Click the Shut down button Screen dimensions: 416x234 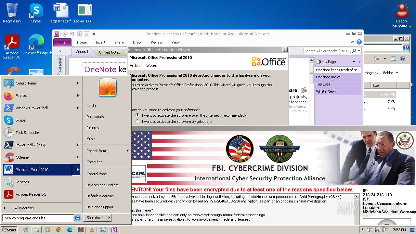[x=95, y=218]
